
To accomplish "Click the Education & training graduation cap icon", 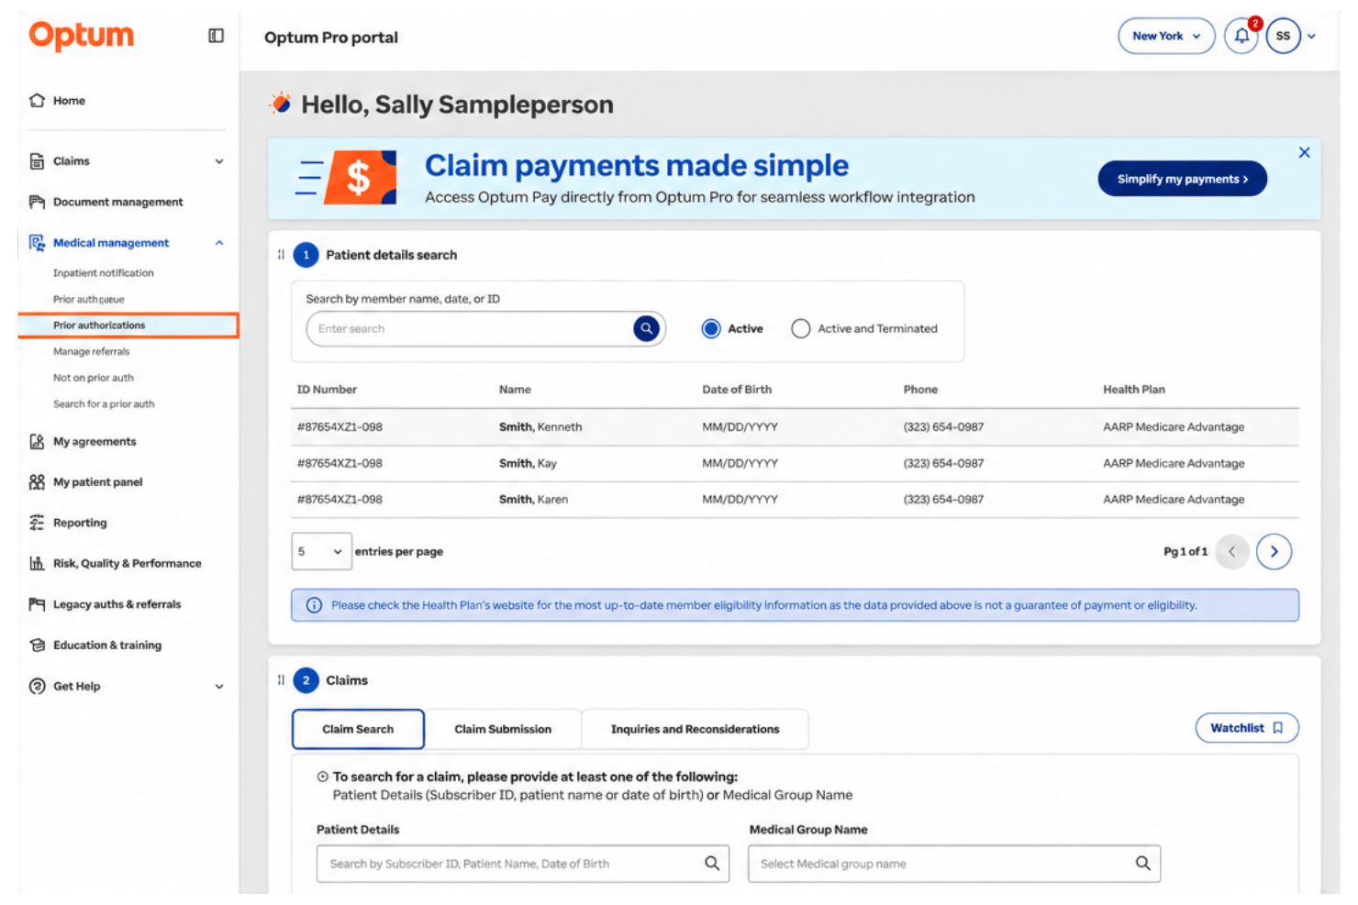I will 37,646.
